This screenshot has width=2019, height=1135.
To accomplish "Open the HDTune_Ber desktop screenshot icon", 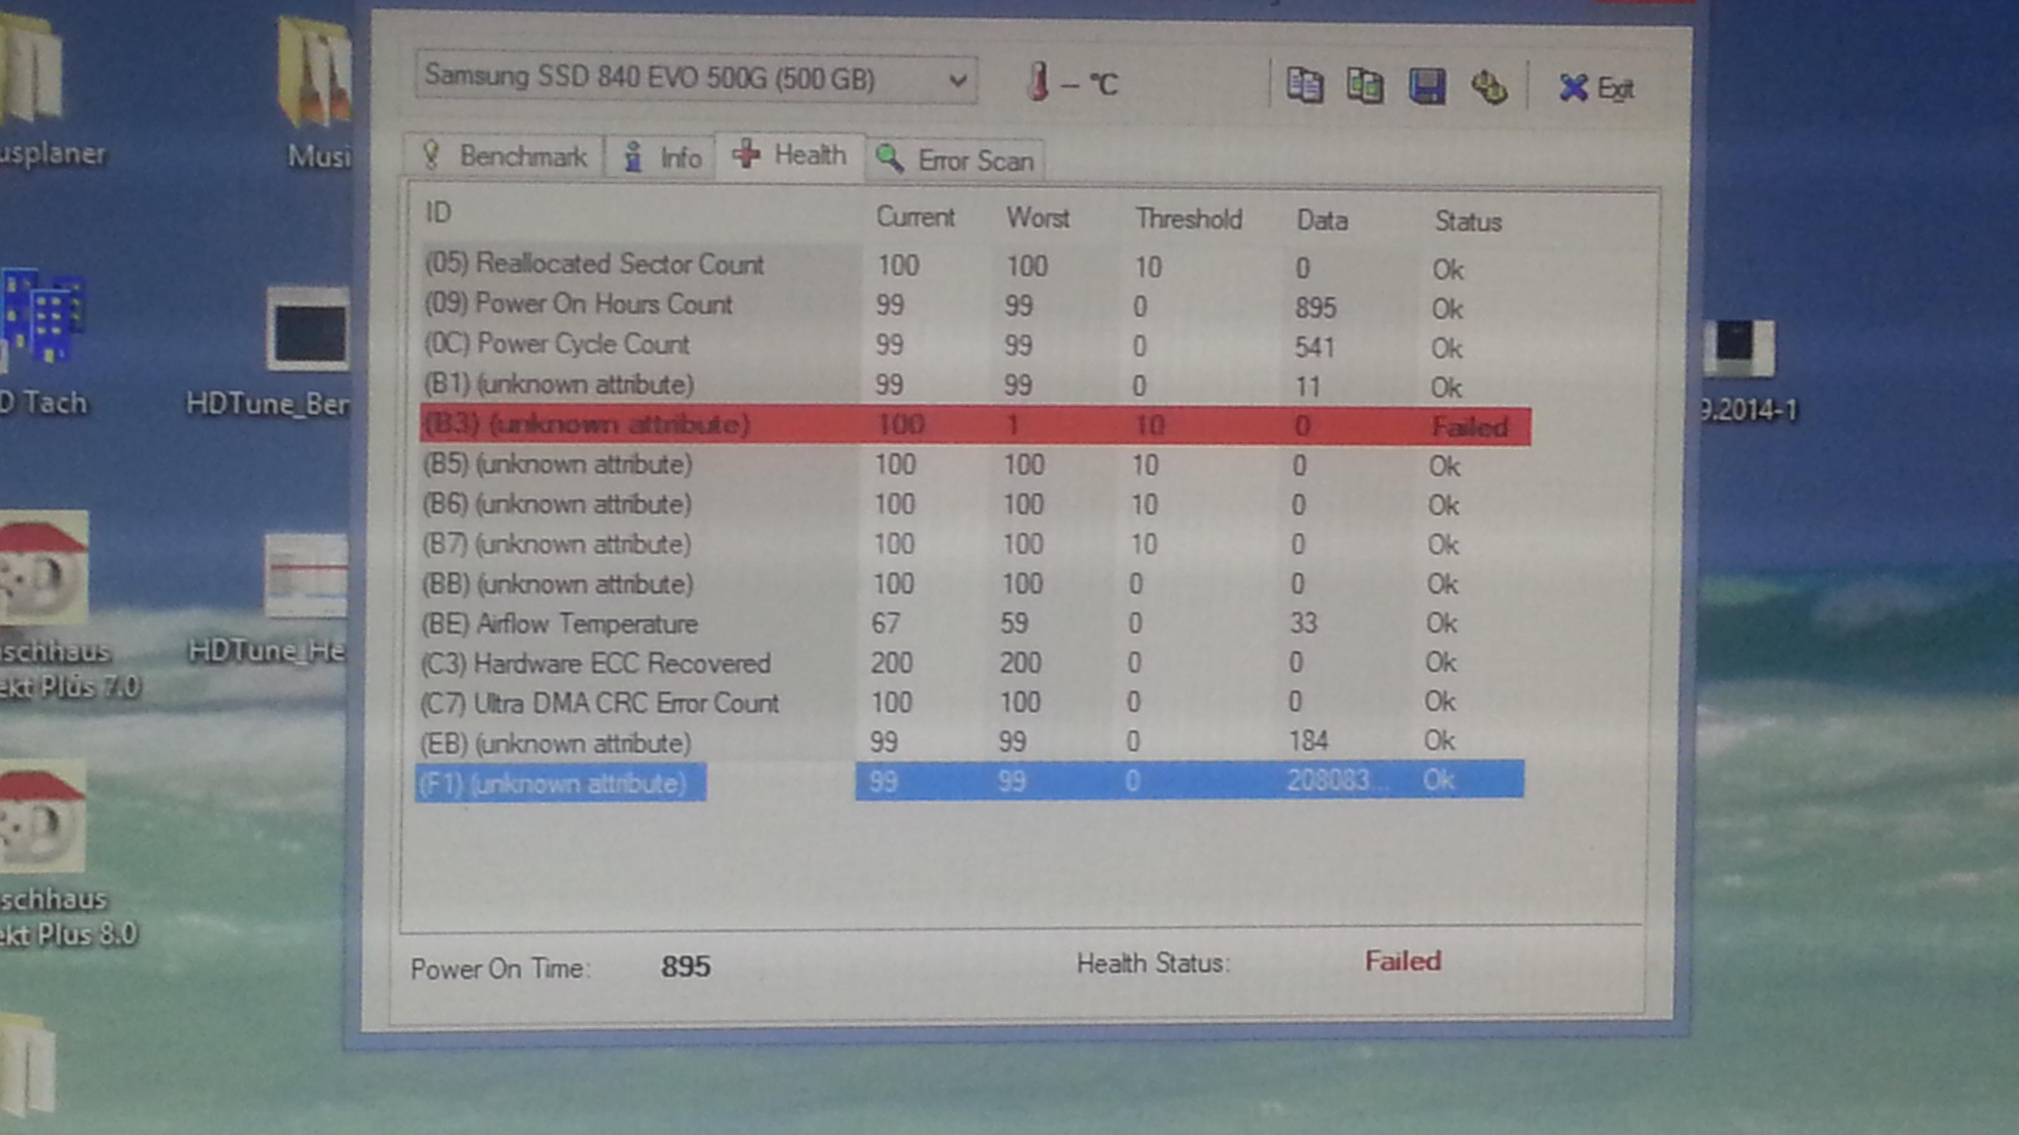I will 308,329.
